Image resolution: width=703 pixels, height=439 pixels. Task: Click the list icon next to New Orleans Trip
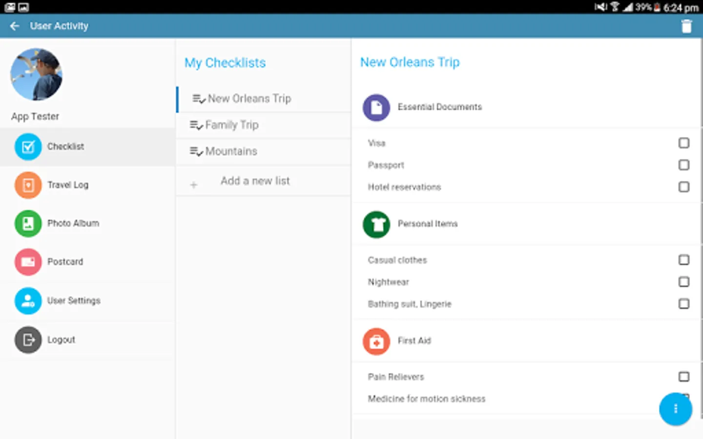click(199, 99)
